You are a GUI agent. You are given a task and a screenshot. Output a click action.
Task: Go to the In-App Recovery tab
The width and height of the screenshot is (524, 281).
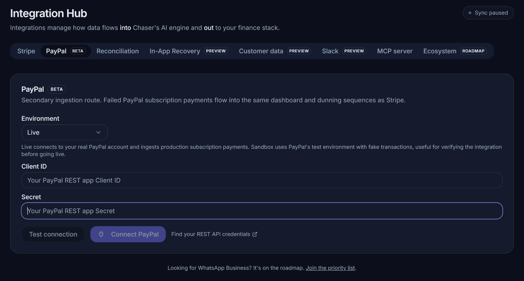click(189, 51)
